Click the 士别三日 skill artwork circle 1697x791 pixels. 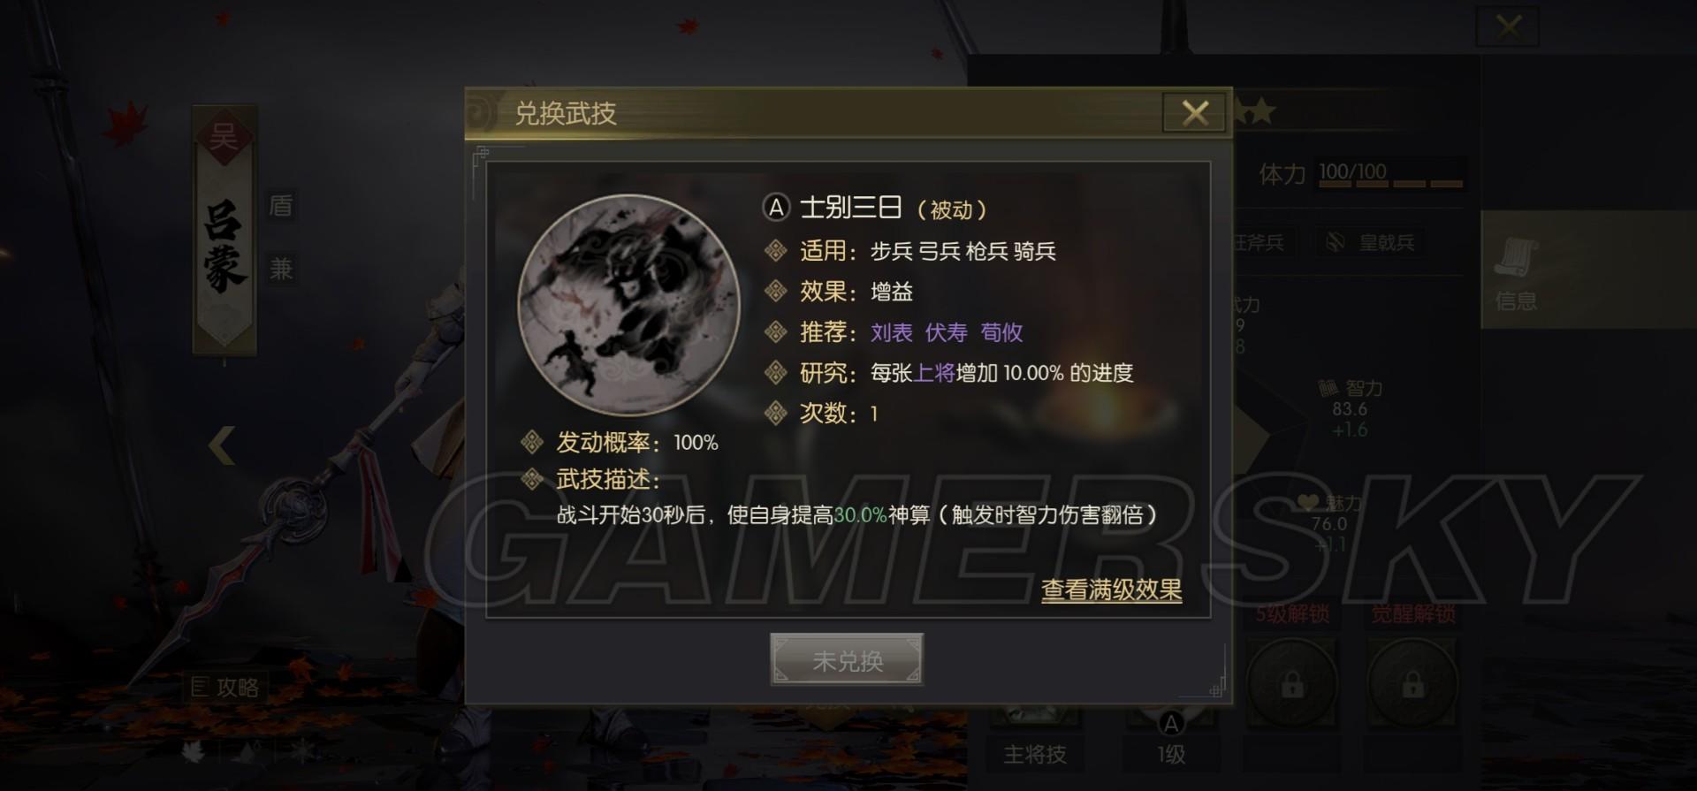(x=628, y=305)
